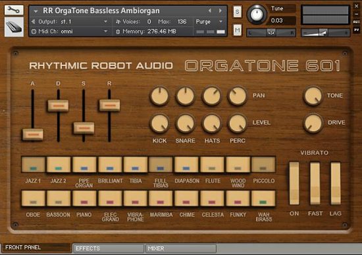This screenshot has width=362, height=255.
Task: Click the SNARE level knob
Action: pos(185,123)
